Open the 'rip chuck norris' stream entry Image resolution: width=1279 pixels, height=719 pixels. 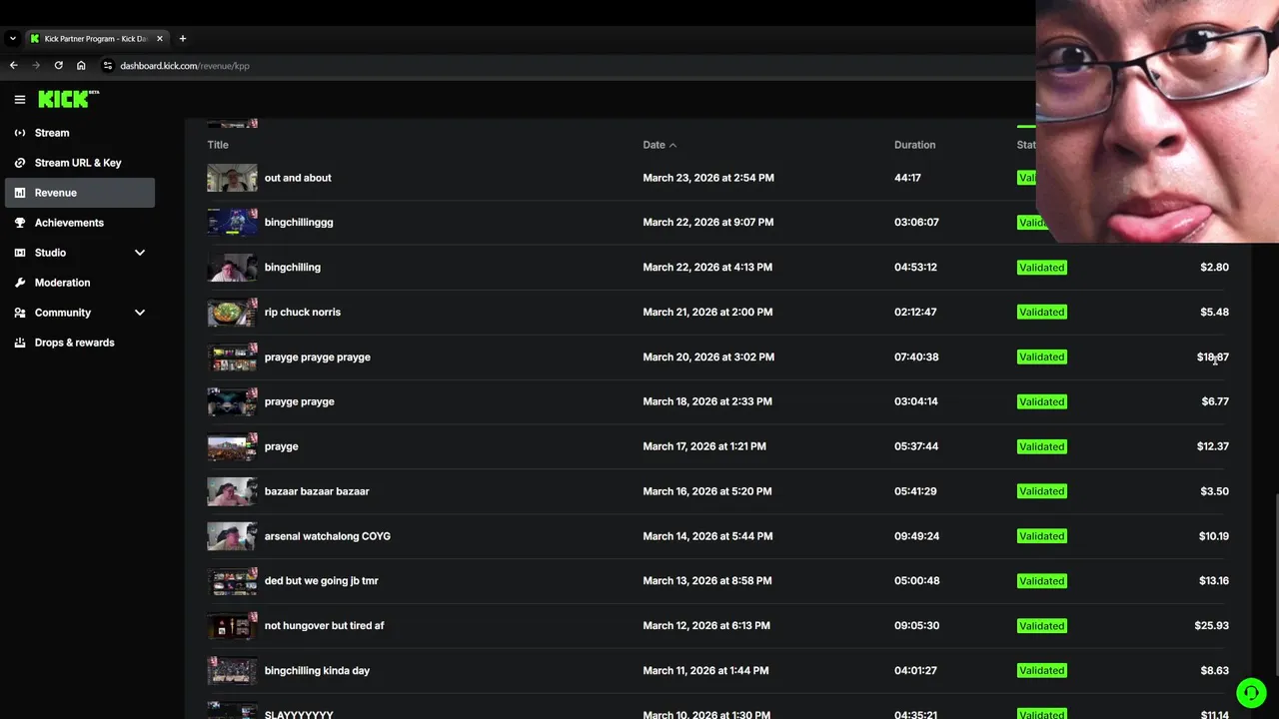[x=303, y=313]
